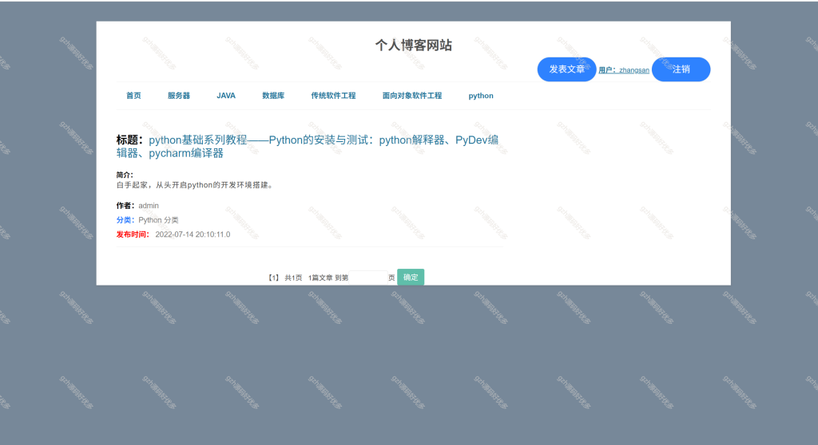Open the 传统软件工程 category
This screenshot has width=818, height=445.
pos(333,96)
